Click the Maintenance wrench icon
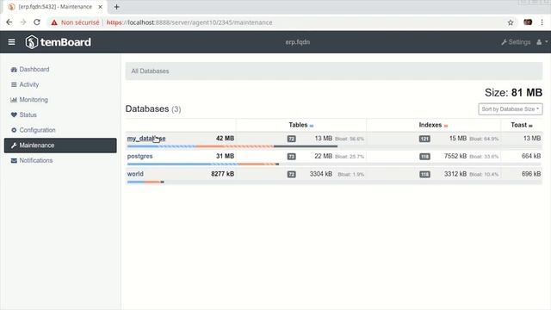The image size is (551, 310). click(14, 146)
